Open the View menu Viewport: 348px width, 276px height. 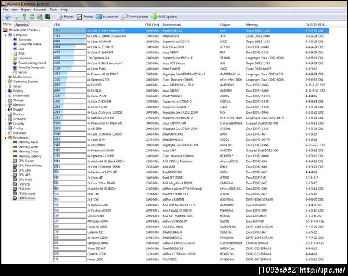(14, 9)
